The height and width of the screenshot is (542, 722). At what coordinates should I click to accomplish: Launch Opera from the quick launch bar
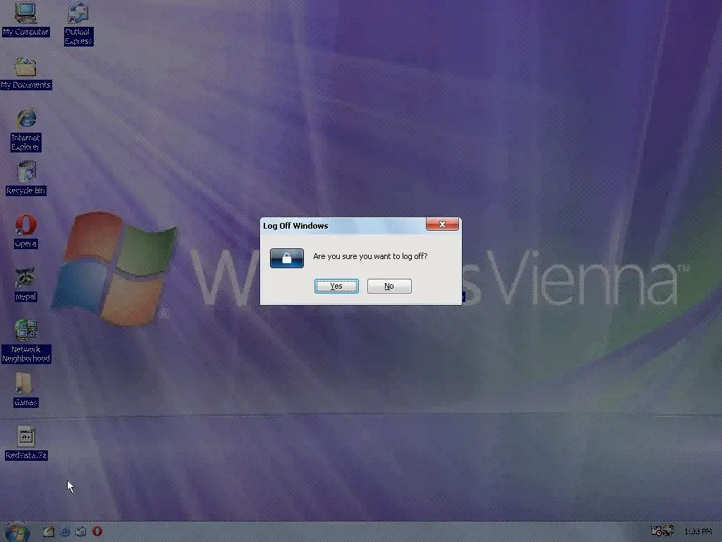[97, 531]
